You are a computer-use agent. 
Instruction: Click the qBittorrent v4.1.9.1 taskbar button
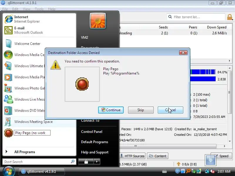41,172
